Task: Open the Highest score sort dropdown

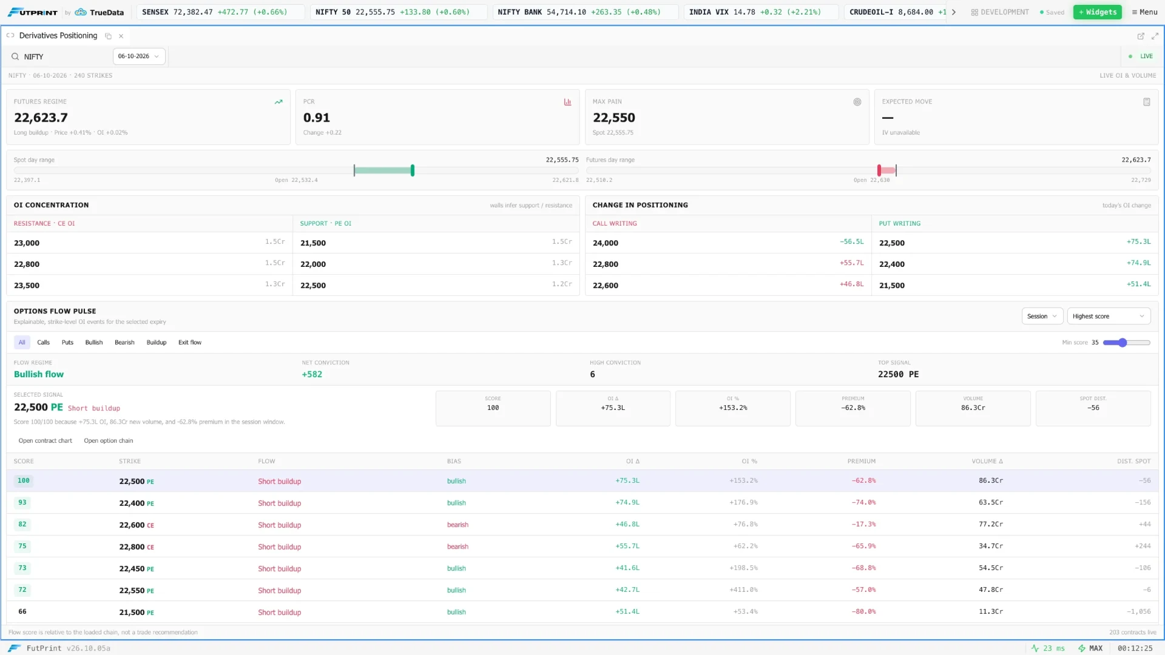Action: point(1109,317)
